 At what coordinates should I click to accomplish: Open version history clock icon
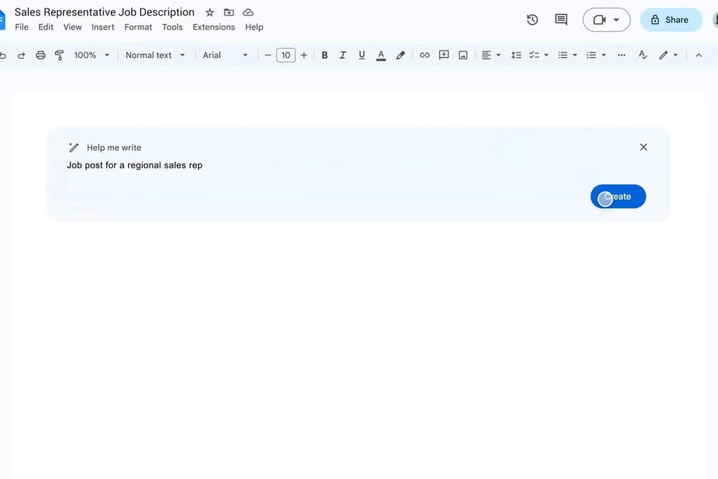[x=532, y=20]
